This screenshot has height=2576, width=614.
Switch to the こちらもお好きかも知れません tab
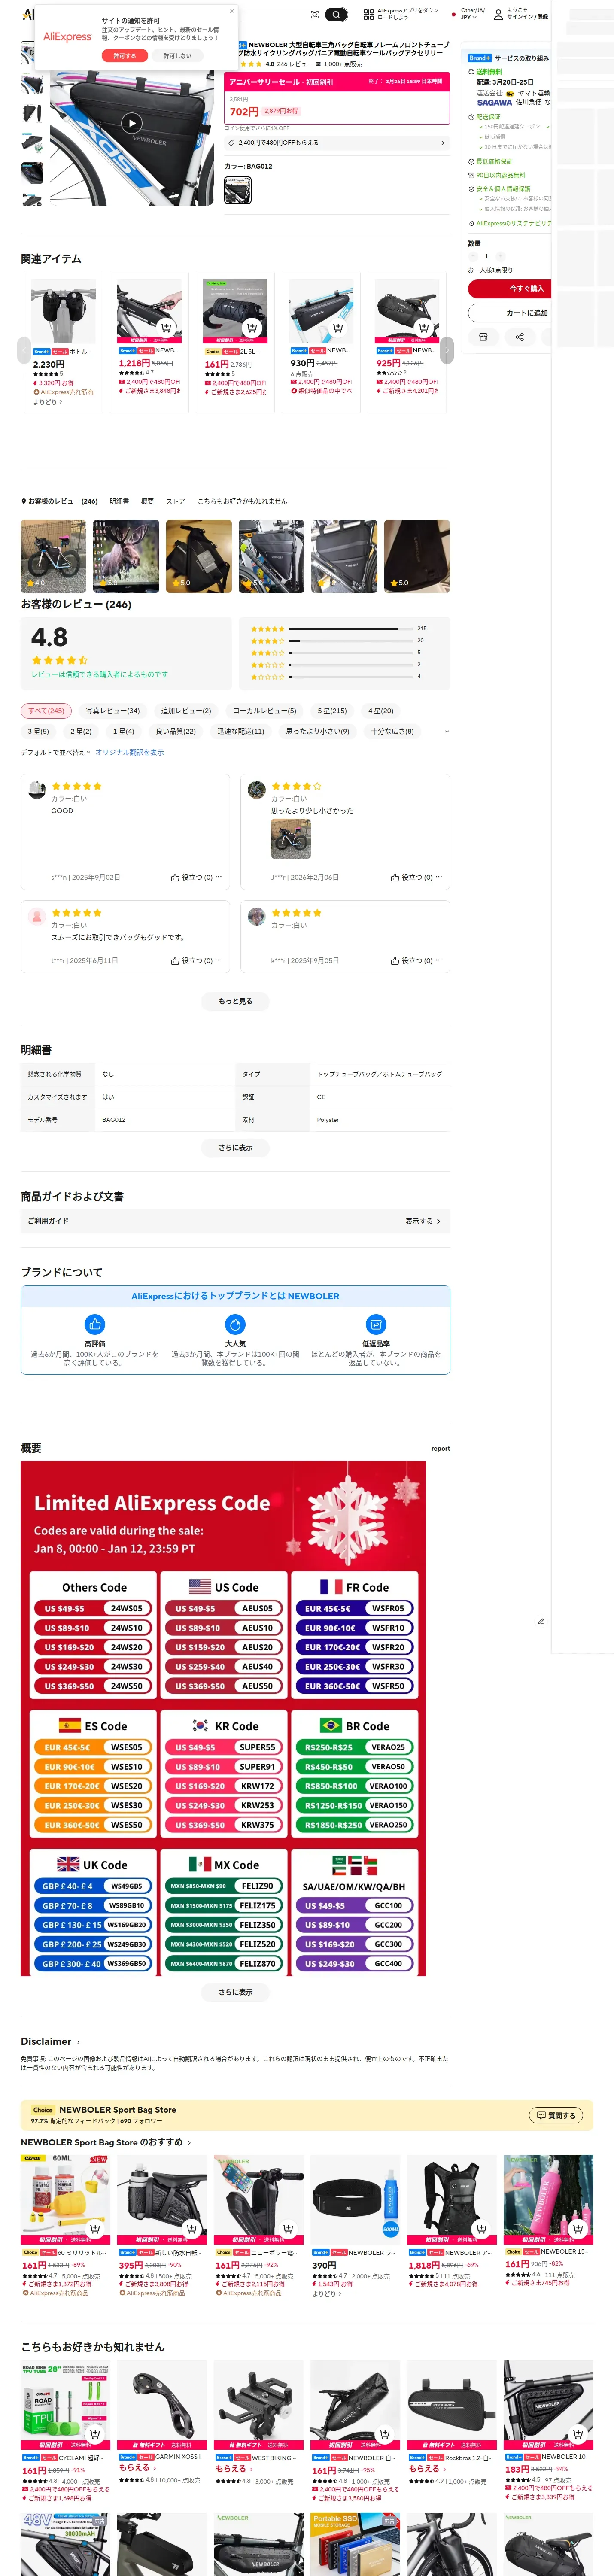[242, 501]
